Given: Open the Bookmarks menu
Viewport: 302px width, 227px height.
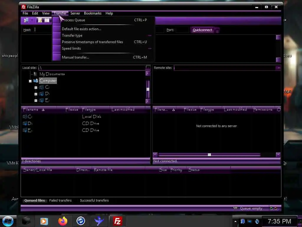Looking at the screenshot, I should point(93,13).
